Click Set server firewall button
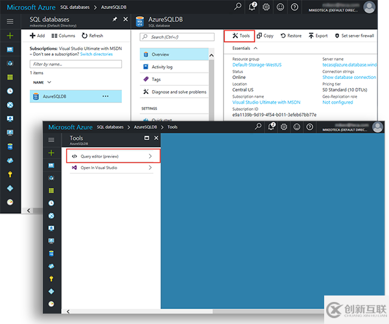Viewport: 389px width, 324px height. point(354,36)
